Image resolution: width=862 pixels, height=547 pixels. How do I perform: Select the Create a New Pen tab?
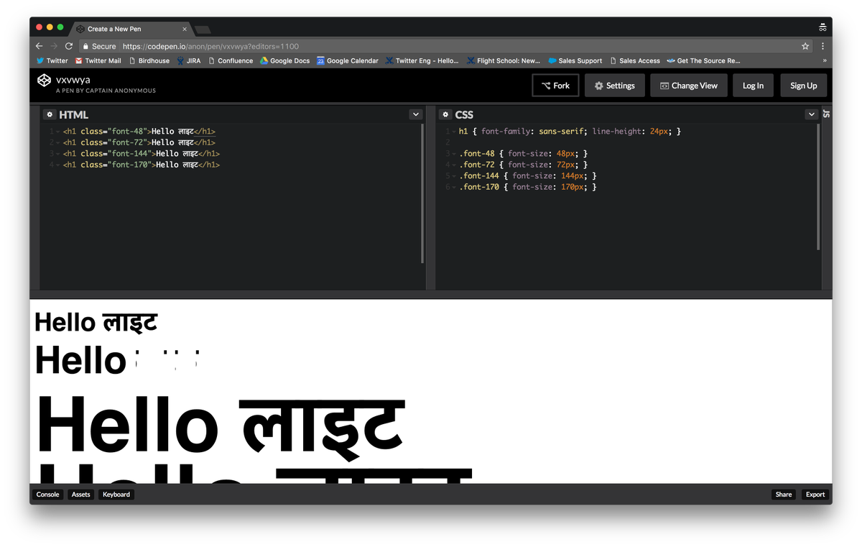[131, 29]
